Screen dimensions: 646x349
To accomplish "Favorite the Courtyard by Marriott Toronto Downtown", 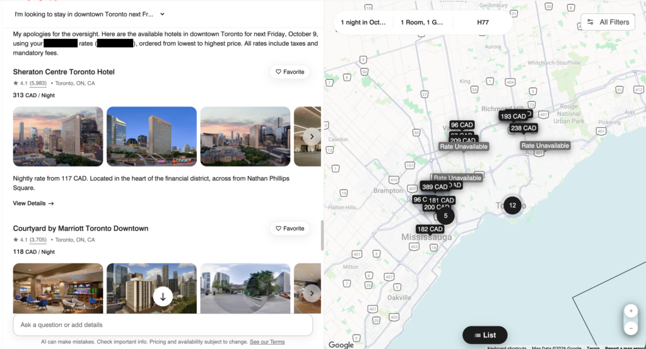I will tap(290, 229).
